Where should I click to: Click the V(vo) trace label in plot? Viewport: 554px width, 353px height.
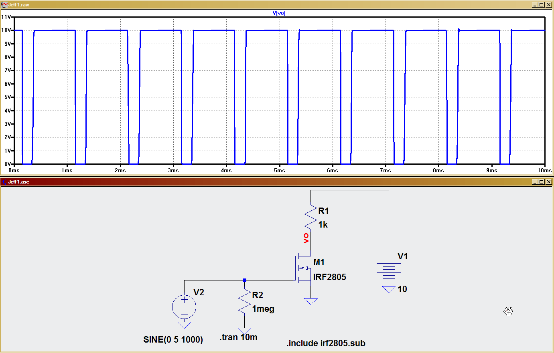(x=279, y=13)
